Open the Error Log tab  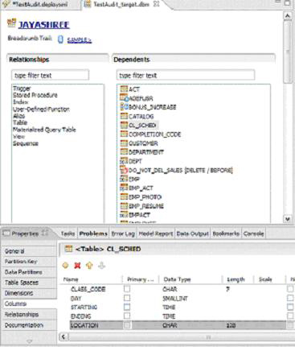point(123,233)
